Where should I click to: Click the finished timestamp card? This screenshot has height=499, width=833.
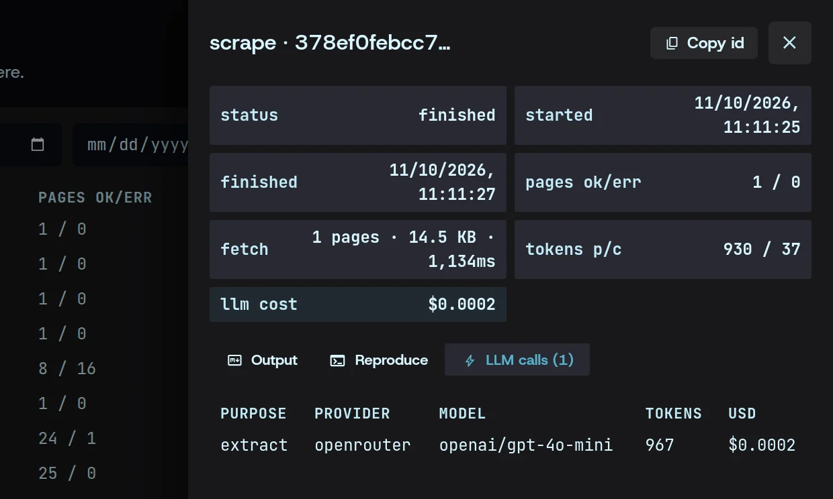(x=358, y=182)
